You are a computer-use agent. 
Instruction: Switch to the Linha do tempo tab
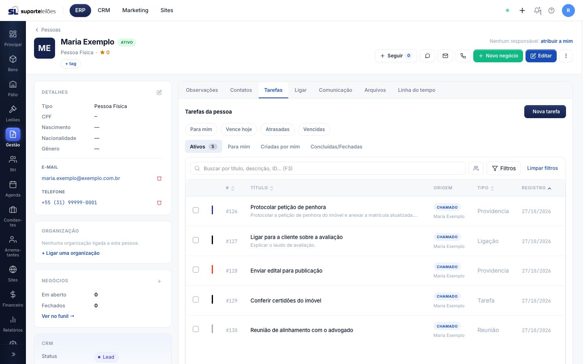pyautogui.click(x=417, y=90)
